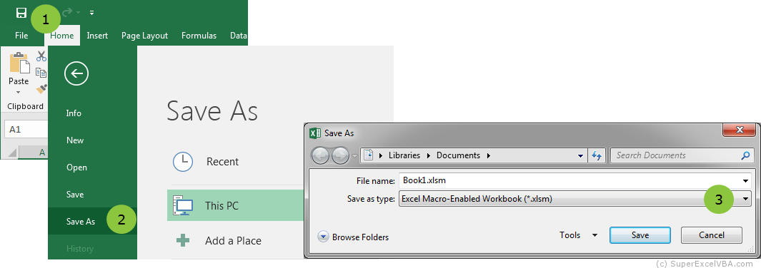Click the magnifier icon in search box
The image size is (761, 268).
point(746,155)
